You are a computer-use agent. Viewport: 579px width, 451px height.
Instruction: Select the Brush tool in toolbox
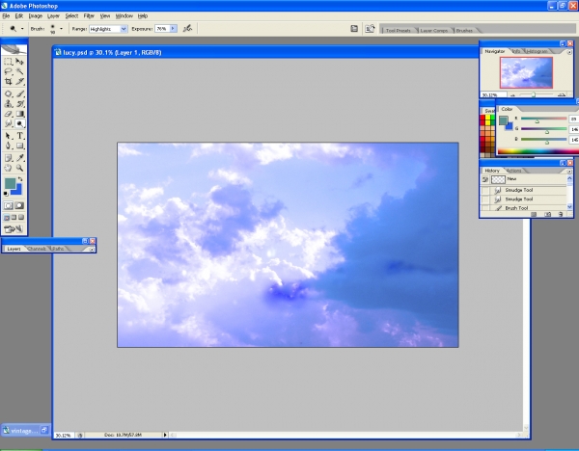click(x=20, y=93)
